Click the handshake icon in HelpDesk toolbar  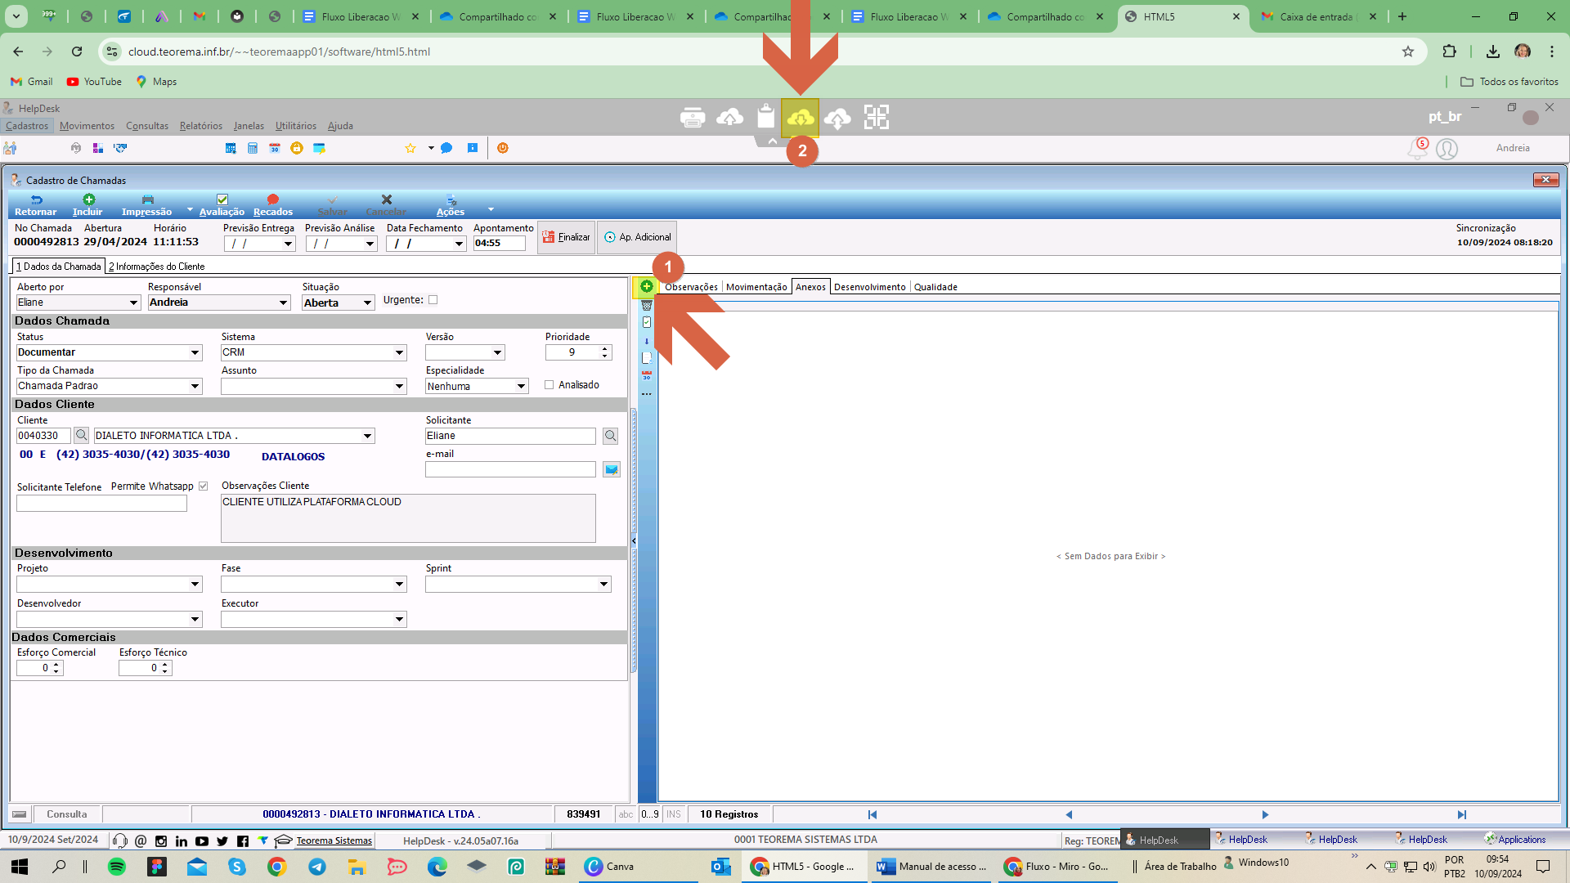click(120, 148)
